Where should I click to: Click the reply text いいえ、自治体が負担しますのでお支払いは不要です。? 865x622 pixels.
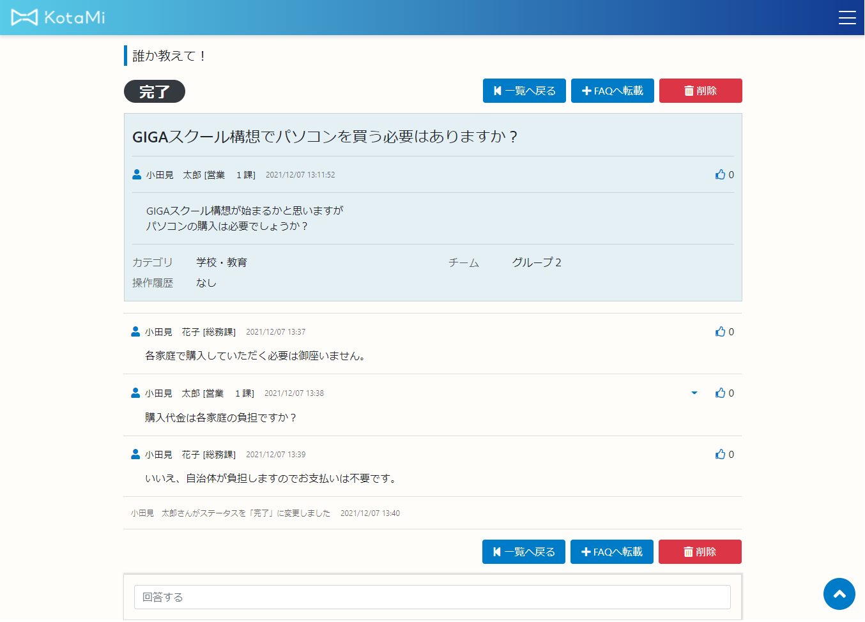(273, 478)
